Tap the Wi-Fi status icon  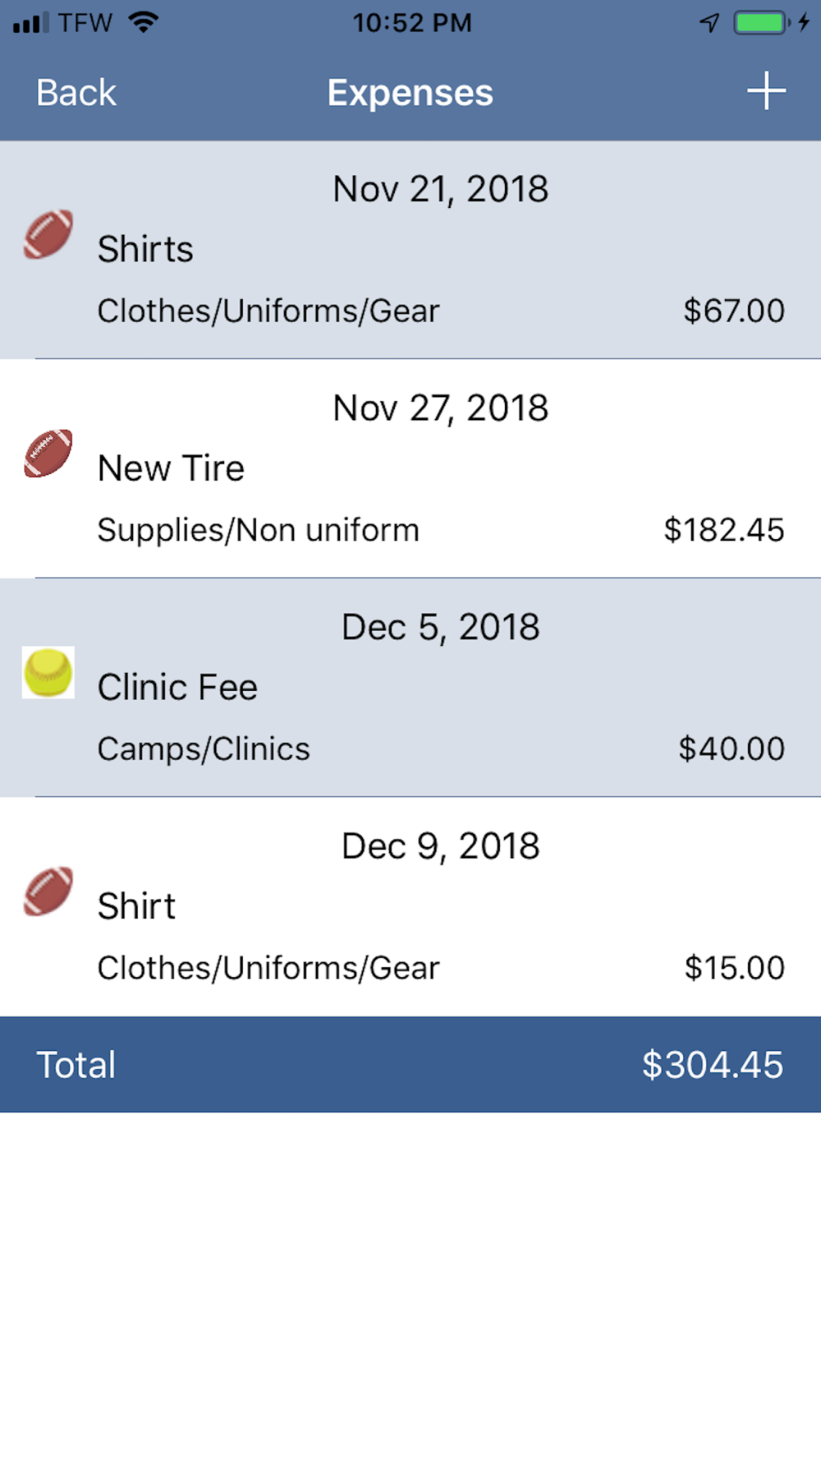pyautogui.click(x=143, y=22)
